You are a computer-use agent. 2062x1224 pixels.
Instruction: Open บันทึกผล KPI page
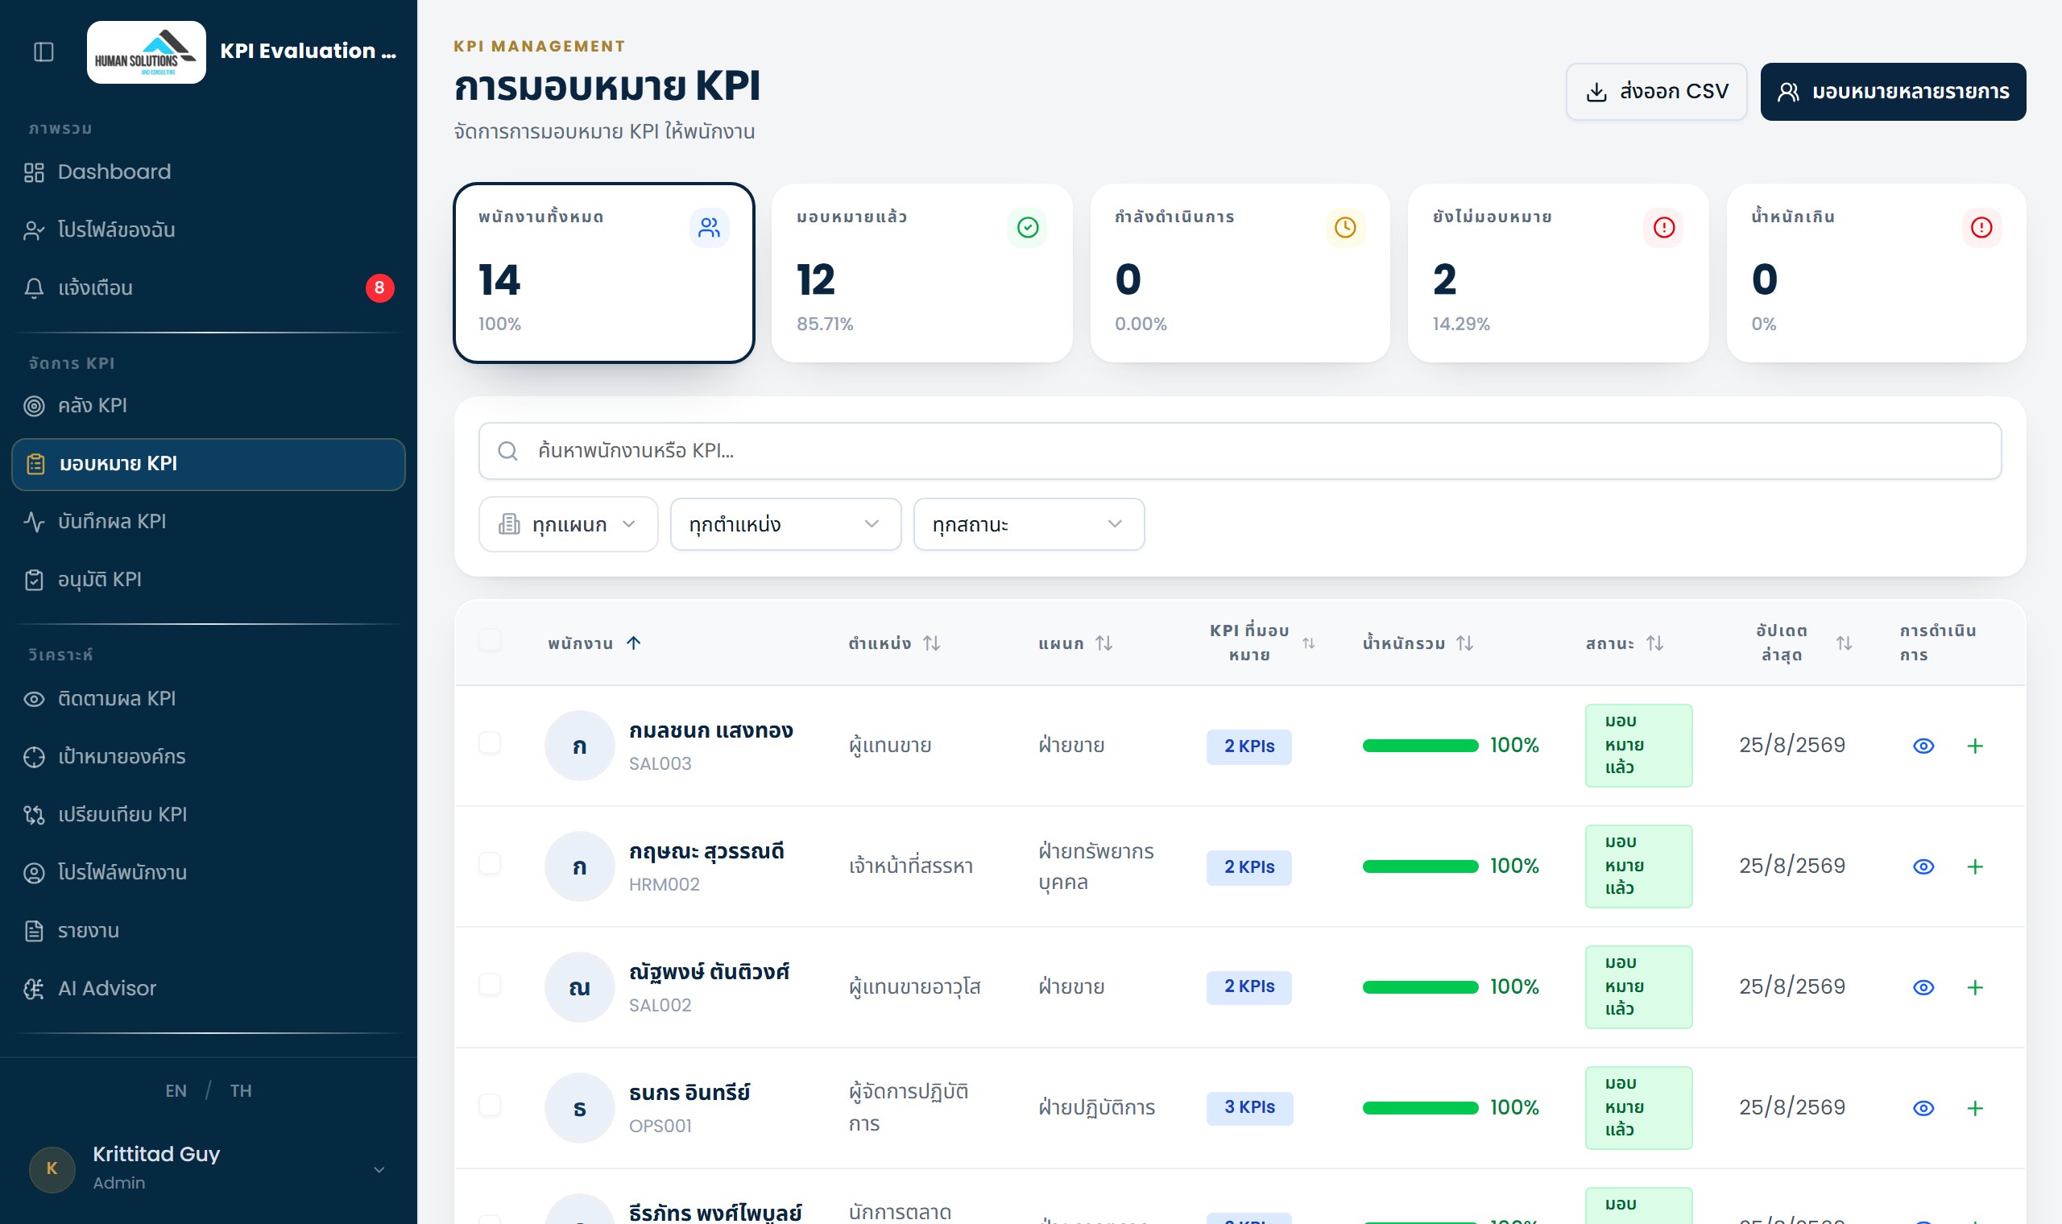pos(208,521)
